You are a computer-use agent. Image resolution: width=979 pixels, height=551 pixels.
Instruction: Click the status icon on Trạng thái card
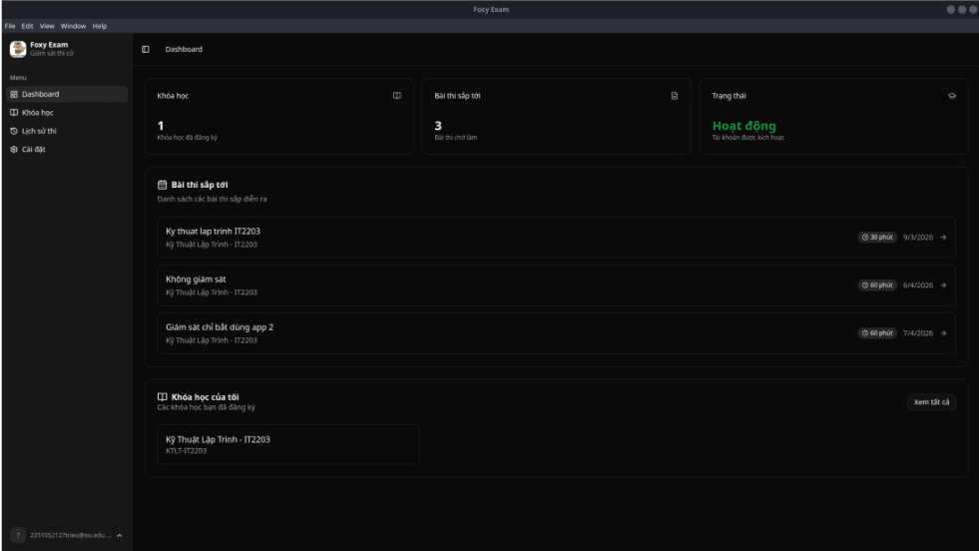tap(951, 96)
